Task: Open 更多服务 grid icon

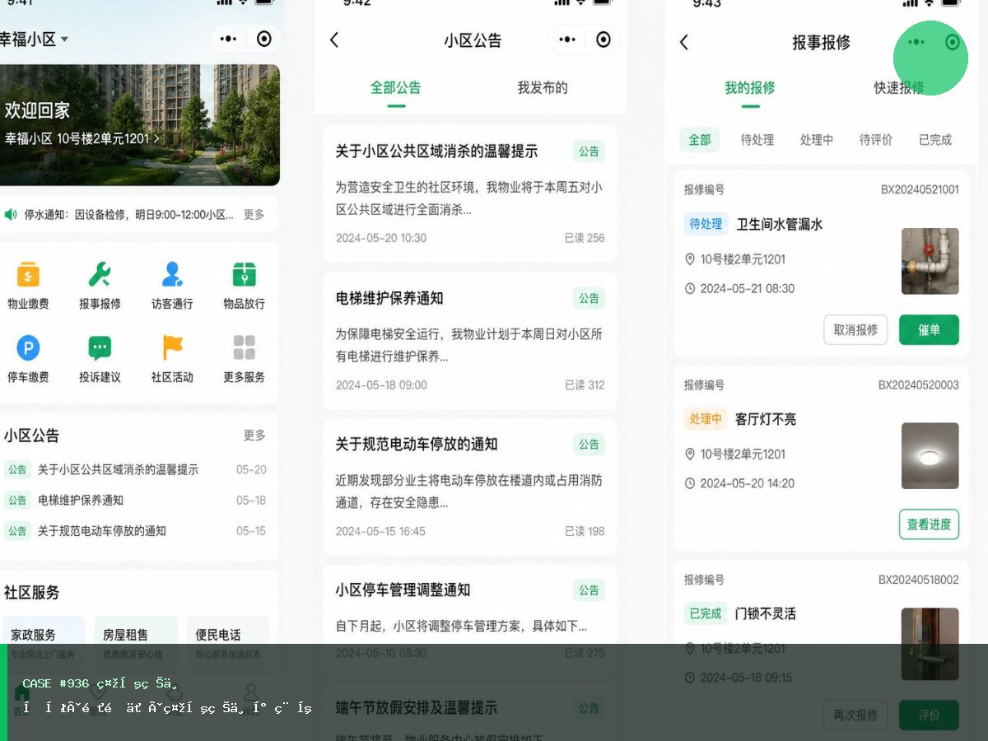Action: (x=244, y=348)
